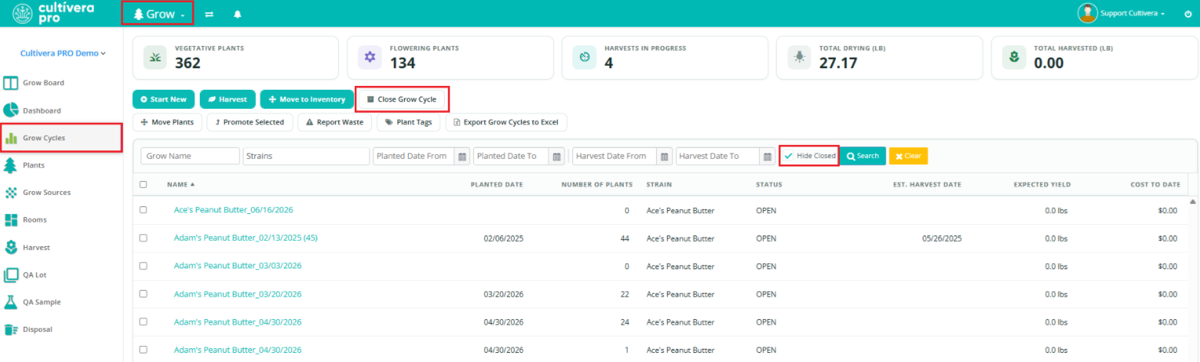Tick checkbox for Adam's Peanut Butter_03/20/2026
Image resolution: width=1200 pixels, height=362 pixels.
coord(143,295)
